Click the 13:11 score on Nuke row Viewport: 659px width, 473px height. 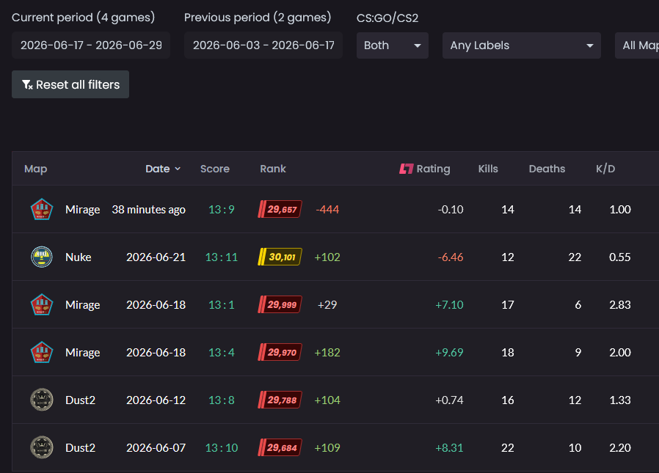click(222, 257)
